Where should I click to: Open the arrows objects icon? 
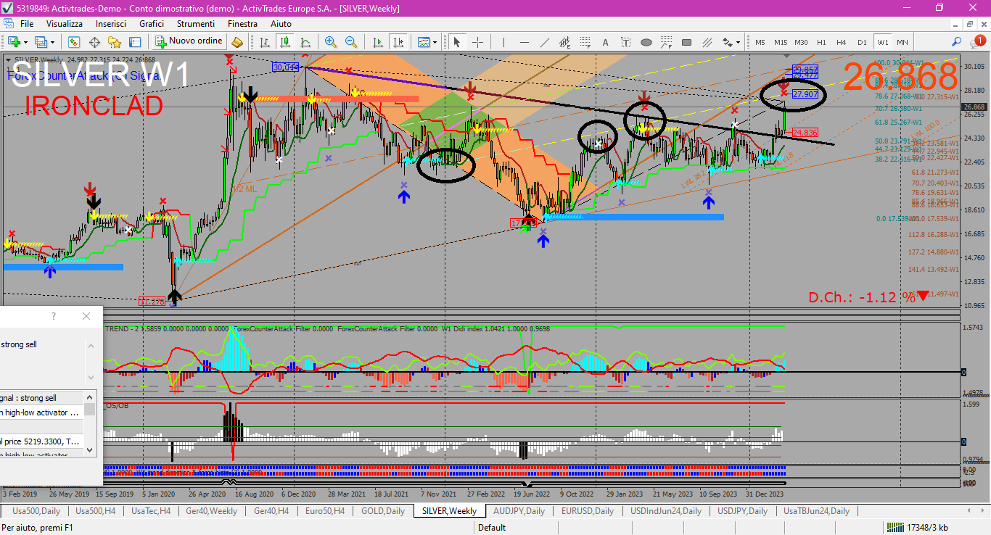point(727,42)
